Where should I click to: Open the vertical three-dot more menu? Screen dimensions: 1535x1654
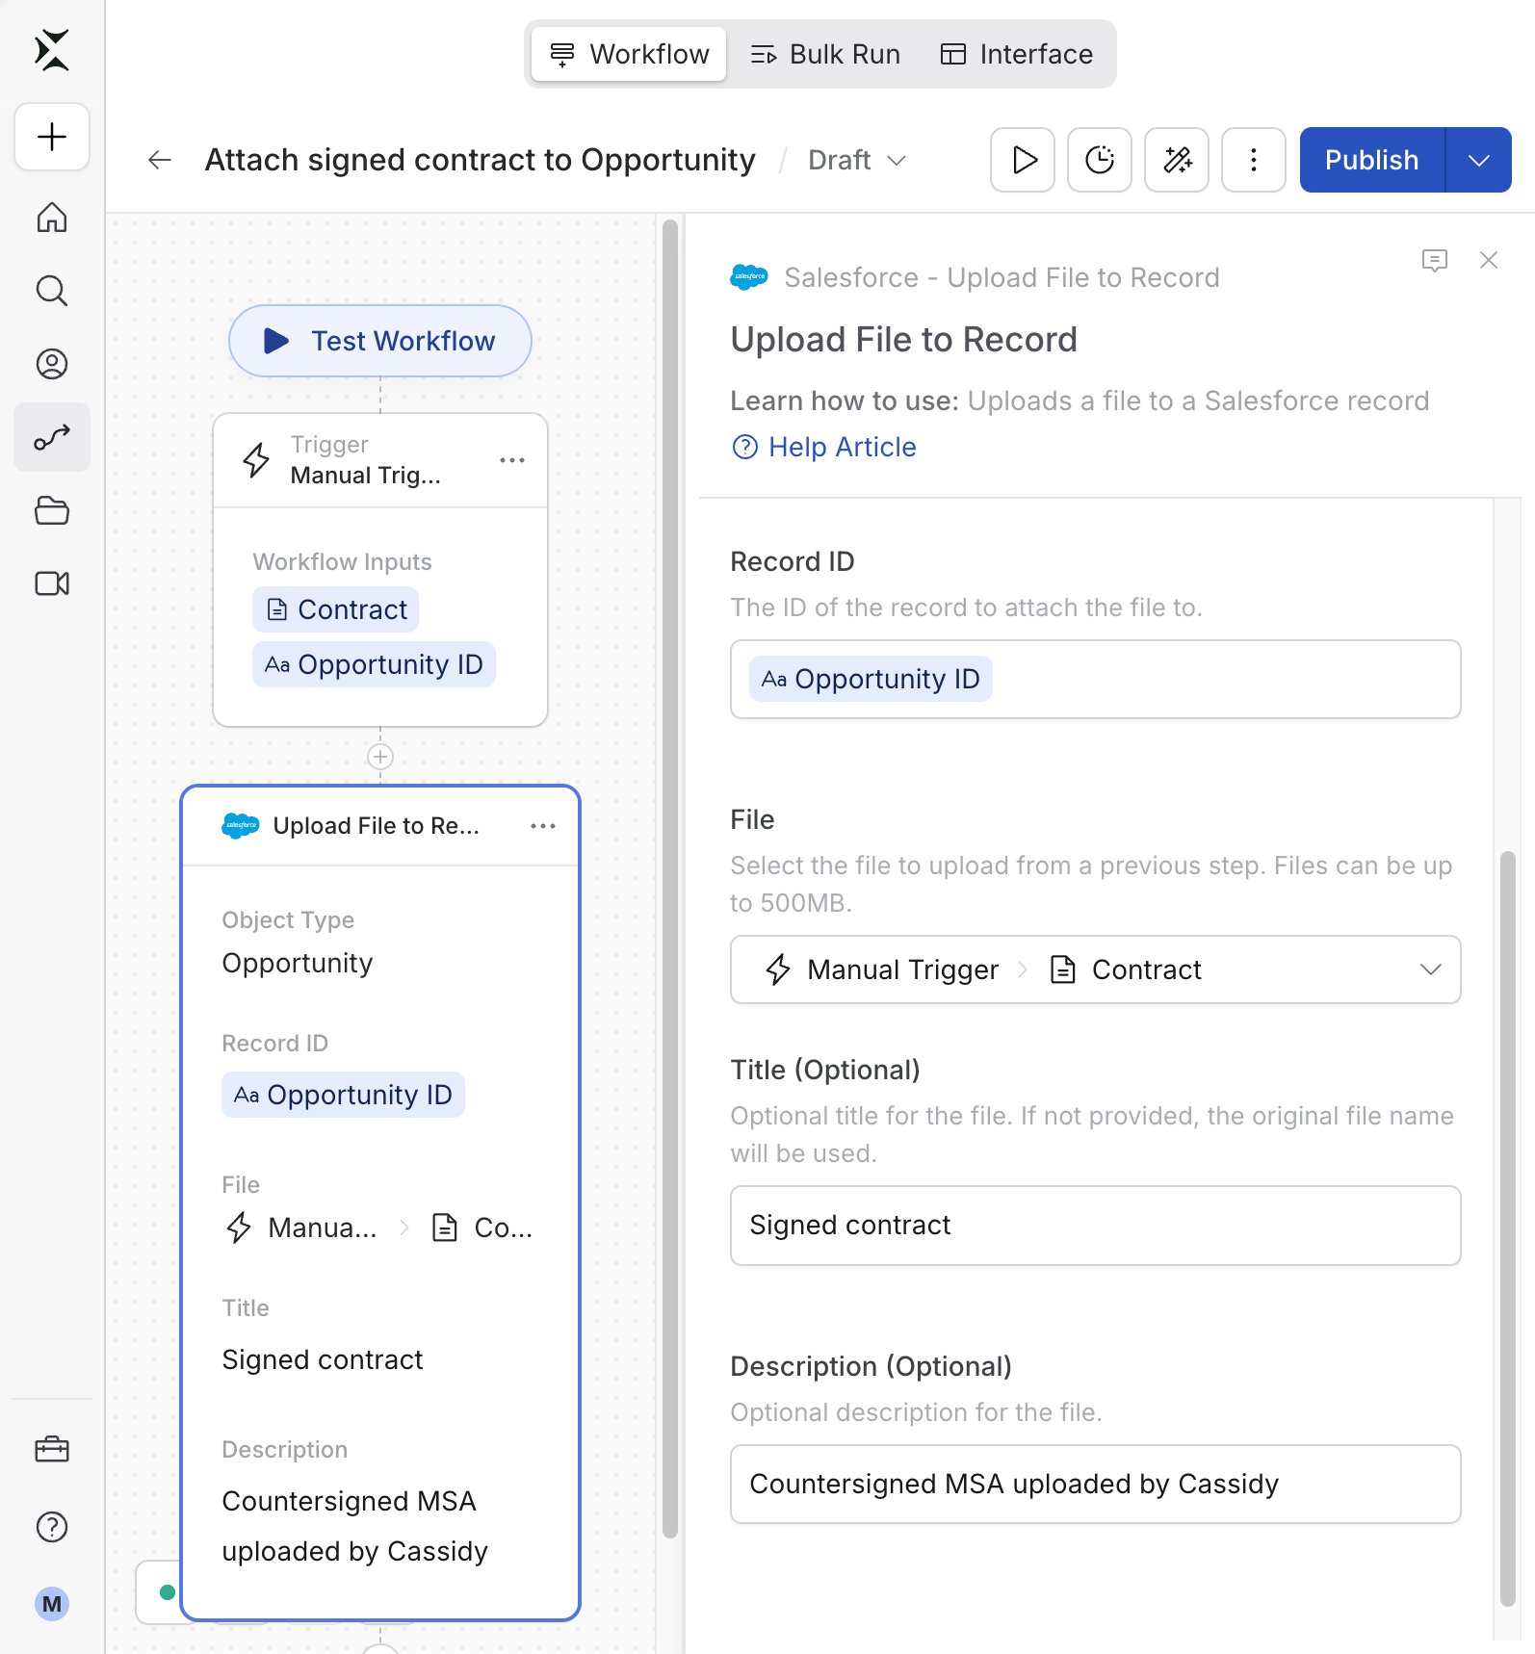[1254, 160]
